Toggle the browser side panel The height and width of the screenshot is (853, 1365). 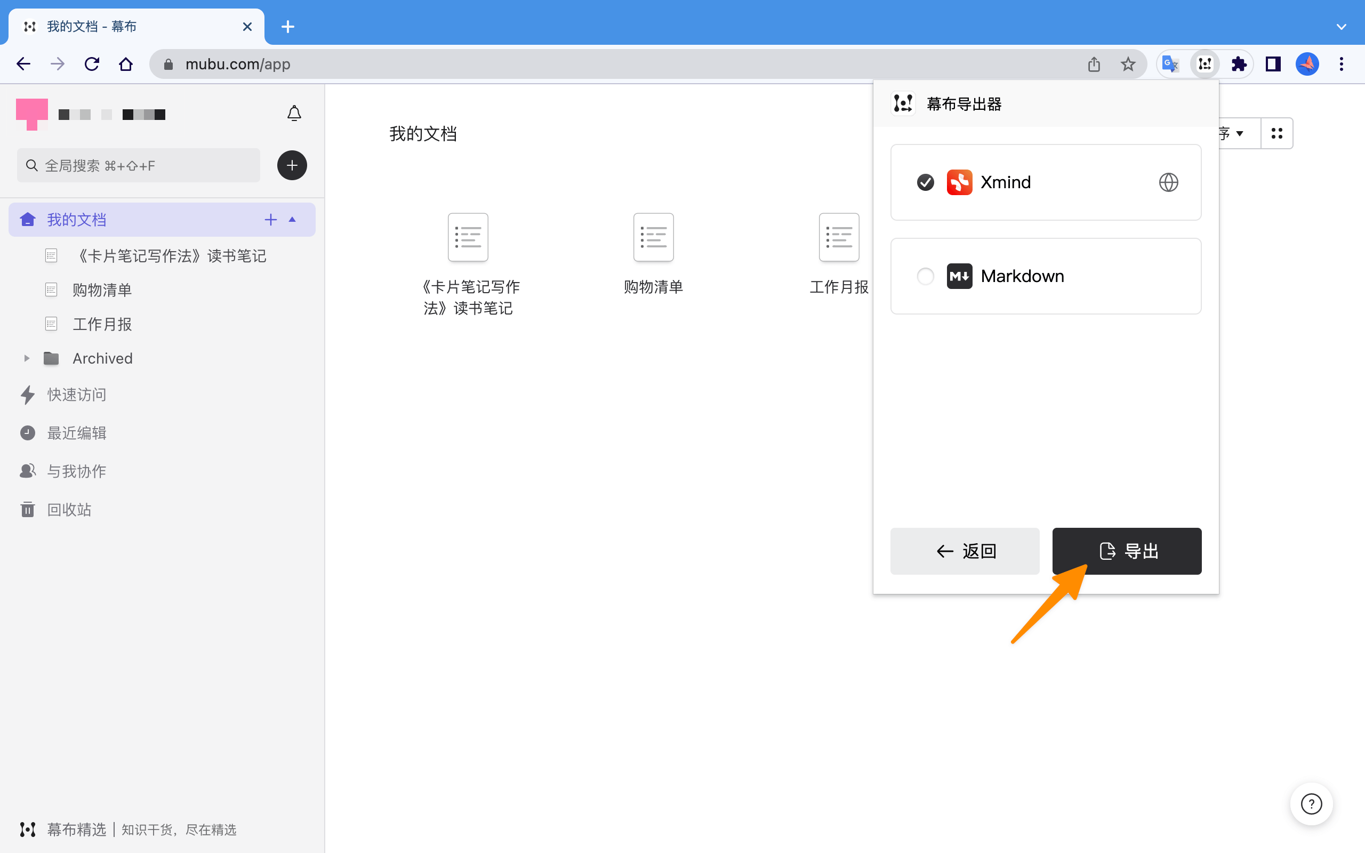click(x=1273, y=64)
